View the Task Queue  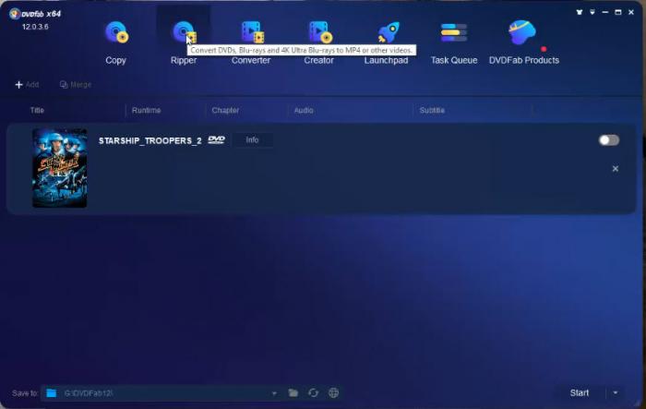tap(454, 42)
